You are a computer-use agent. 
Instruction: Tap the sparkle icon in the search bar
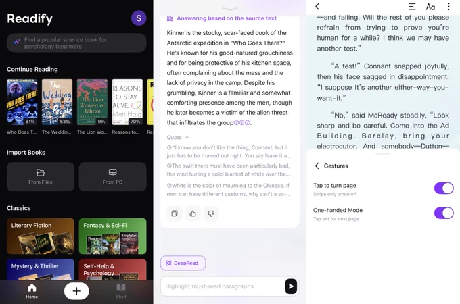pyautogui.click(x=16, y=43)
